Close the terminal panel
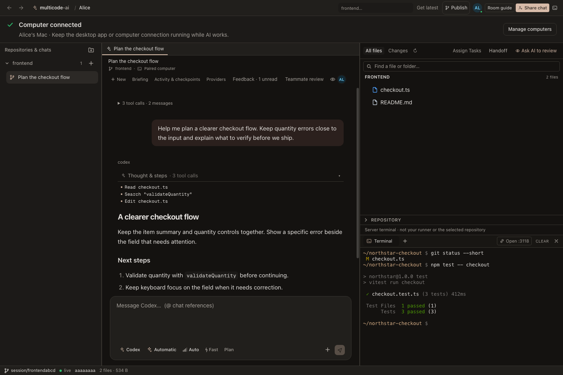The height and width of the screenshot is (375, 563). (556, 241)
